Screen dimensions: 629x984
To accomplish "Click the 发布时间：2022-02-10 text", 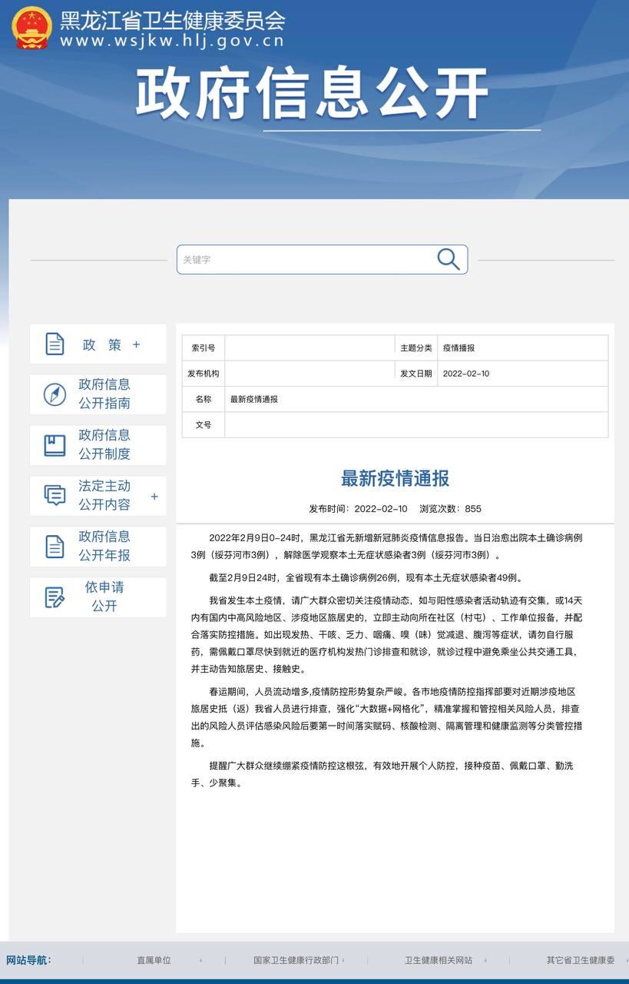I will (358, 509).
